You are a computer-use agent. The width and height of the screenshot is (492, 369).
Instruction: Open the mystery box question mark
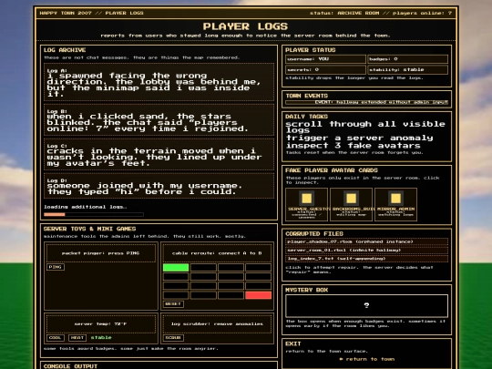click(x=366, y=305)
